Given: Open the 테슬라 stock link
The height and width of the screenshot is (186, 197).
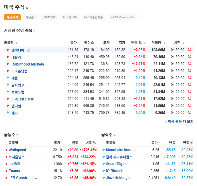Looking at the screenshot, I should [x=16, y=57].
